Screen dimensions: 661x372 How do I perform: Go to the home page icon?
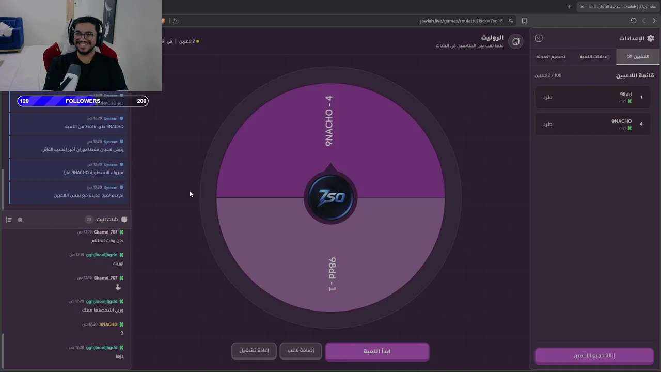coord(515,41)
